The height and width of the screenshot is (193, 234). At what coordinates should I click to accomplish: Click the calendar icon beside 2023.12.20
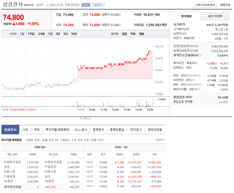(48, 5)
